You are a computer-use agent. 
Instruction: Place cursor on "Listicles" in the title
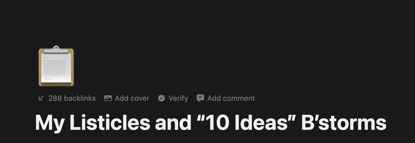[x=110, y=123]
